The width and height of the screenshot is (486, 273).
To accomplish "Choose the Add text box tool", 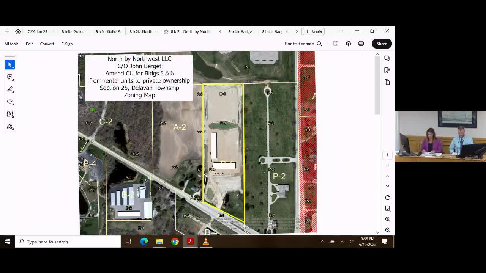I will click(10, 114).
